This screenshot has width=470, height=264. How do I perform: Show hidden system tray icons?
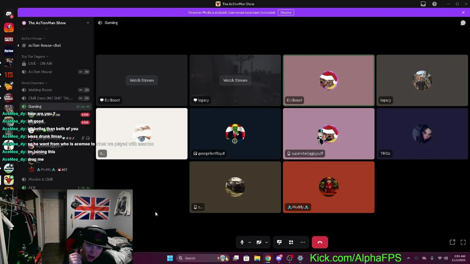point(408,258)
